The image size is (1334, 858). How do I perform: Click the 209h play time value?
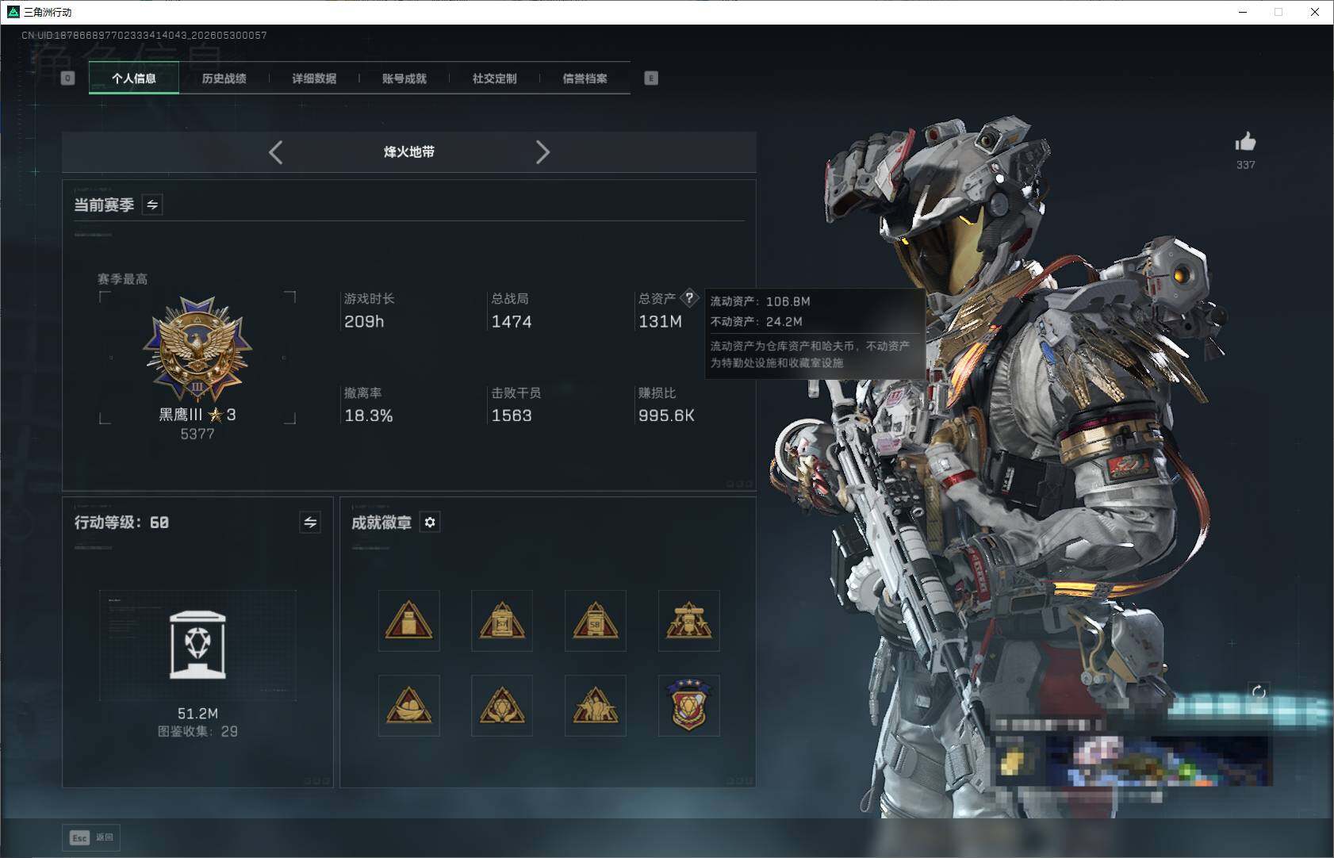pos(364,322)
